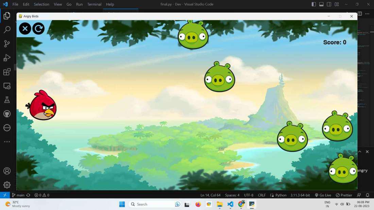This screenshot has height=210, width=374.
Task: Click the remote window indicator in the status bar
Action: tap(5, 195)
